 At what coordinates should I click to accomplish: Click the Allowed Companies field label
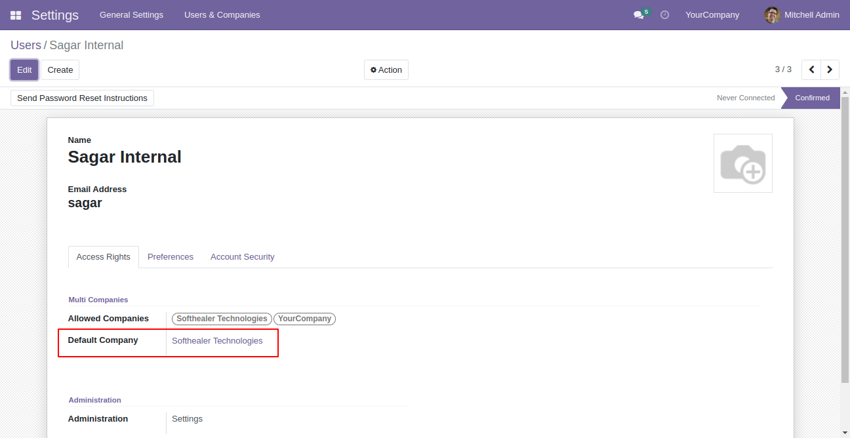[108, 319]
